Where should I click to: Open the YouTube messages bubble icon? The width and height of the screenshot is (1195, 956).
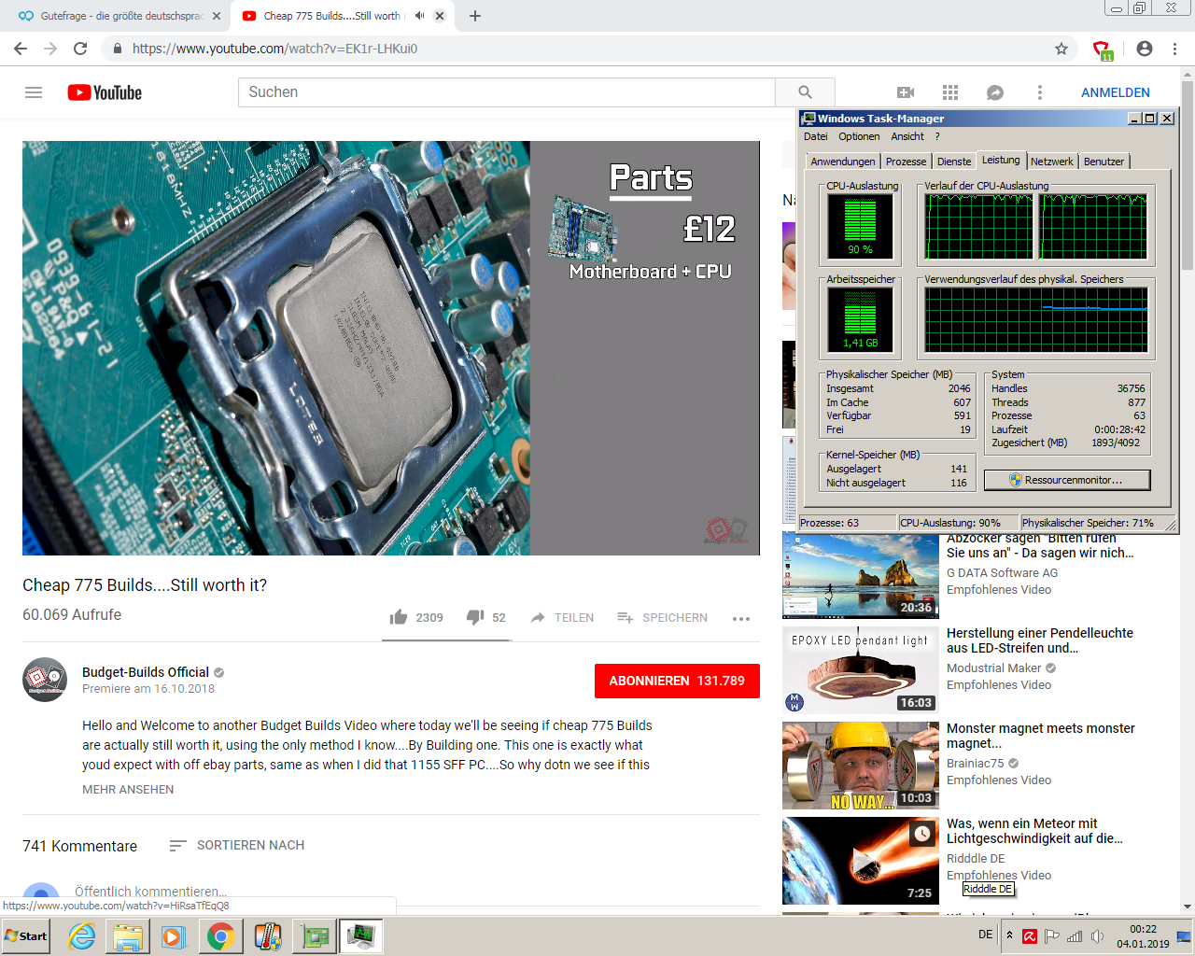tap(994, 92)
